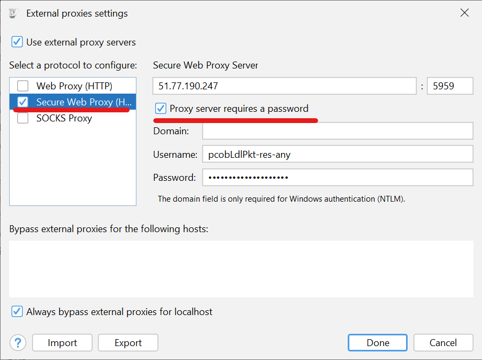Click the Charles app icon in title bar
Screen dimensions: 482x360
13,13
